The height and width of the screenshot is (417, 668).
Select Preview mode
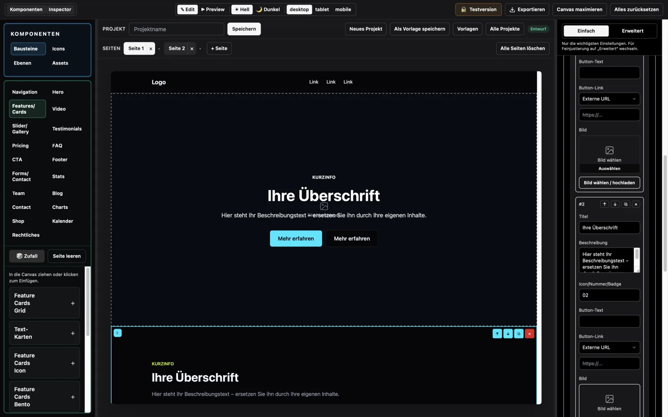click(213, 9)
